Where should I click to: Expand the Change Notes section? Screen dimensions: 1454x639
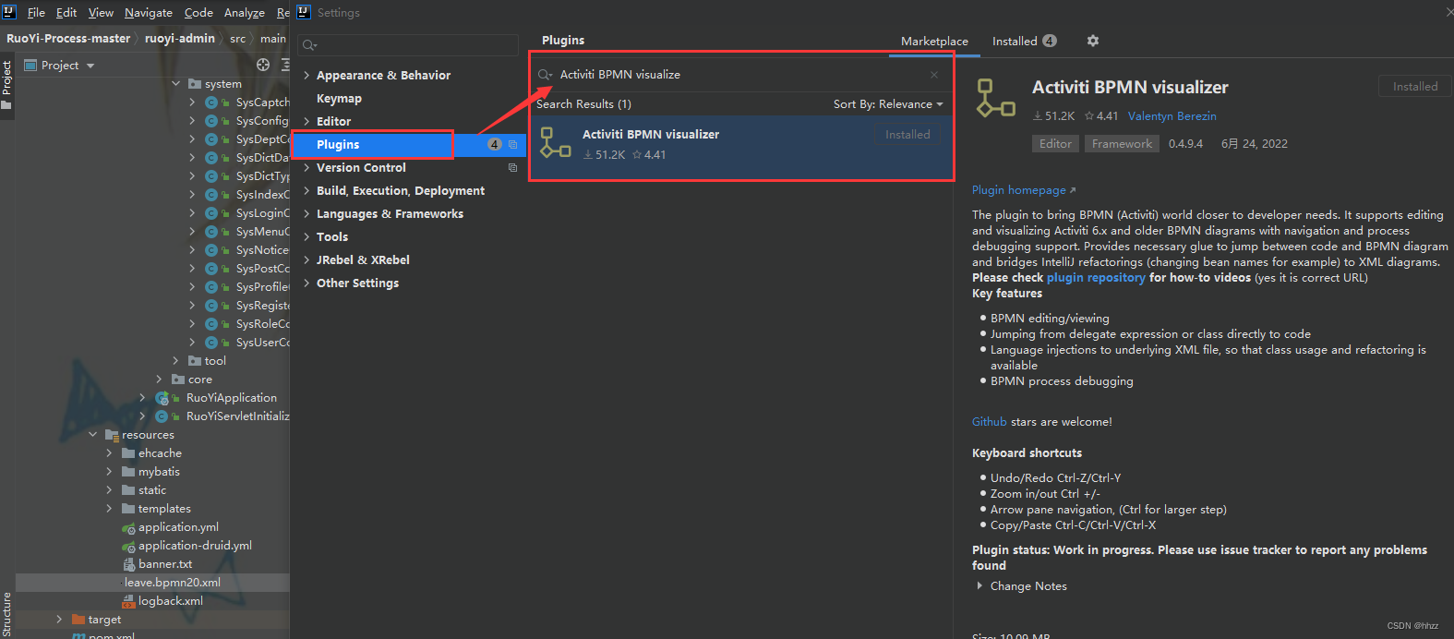pos(979,586)
